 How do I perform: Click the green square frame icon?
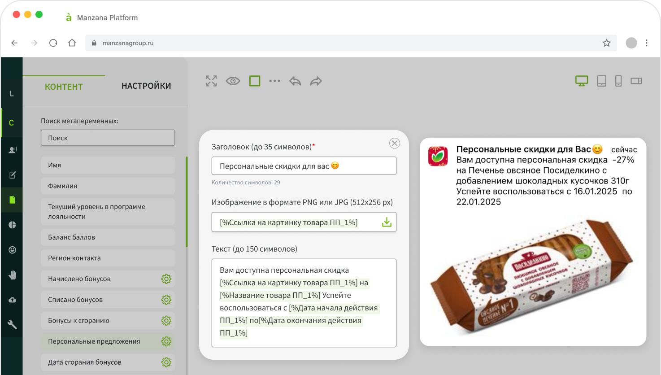[x=255, y=81]
